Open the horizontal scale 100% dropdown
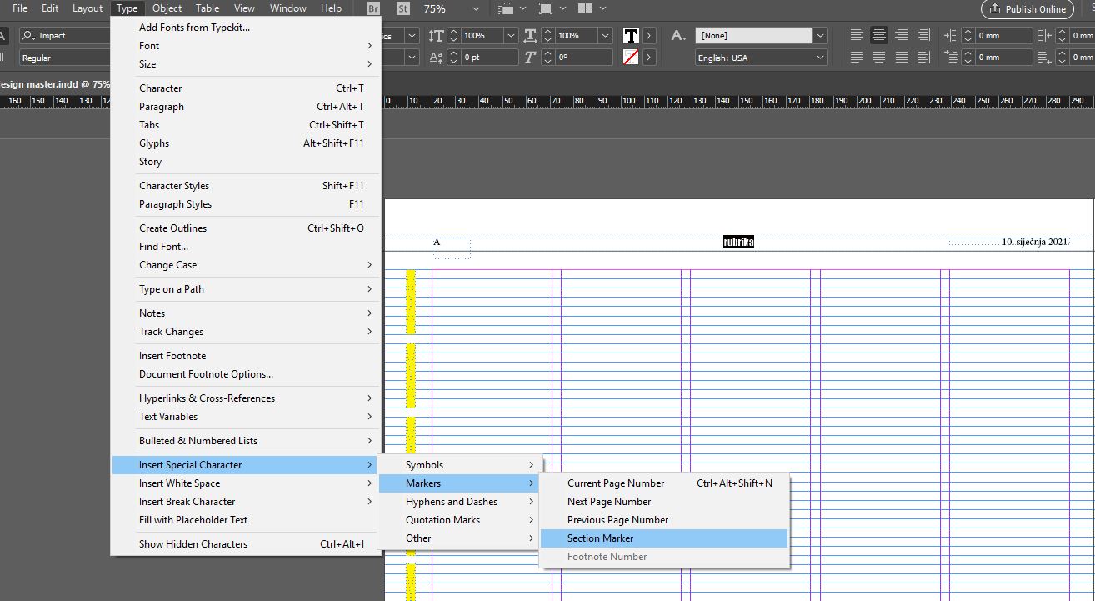 pos(605,36)
